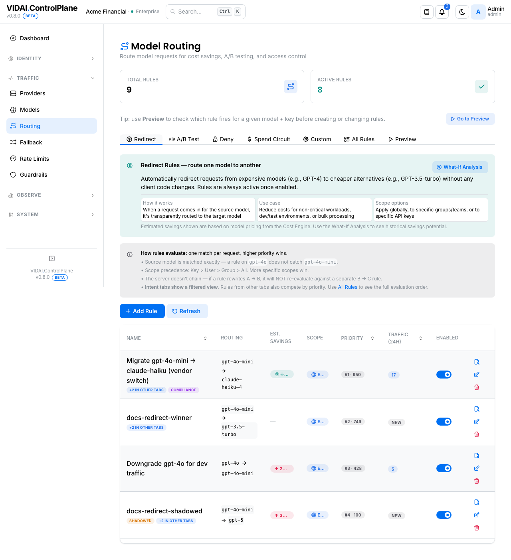Click the Refresh button

coord(187,311)
